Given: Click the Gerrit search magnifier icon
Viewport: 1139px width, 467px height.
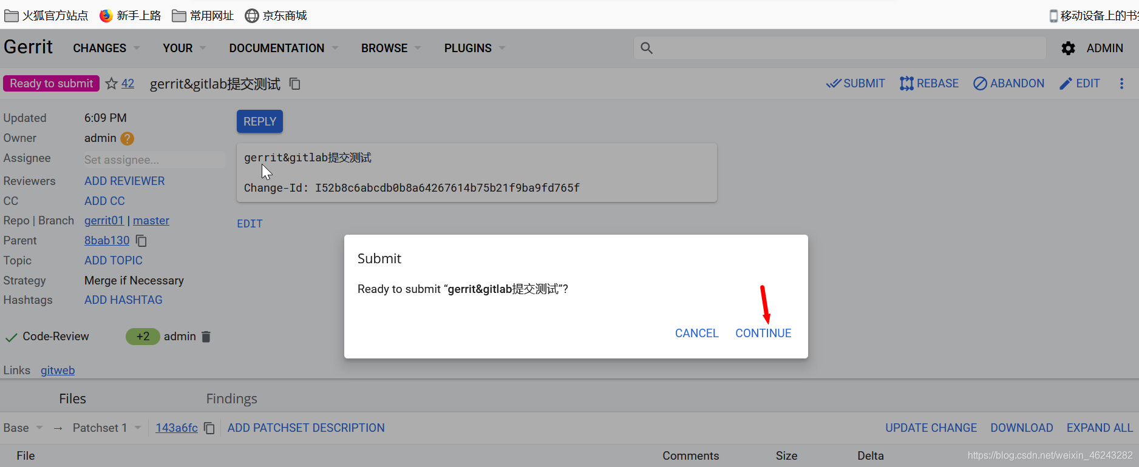Looking at the screenshot, I should pos(647,48).
